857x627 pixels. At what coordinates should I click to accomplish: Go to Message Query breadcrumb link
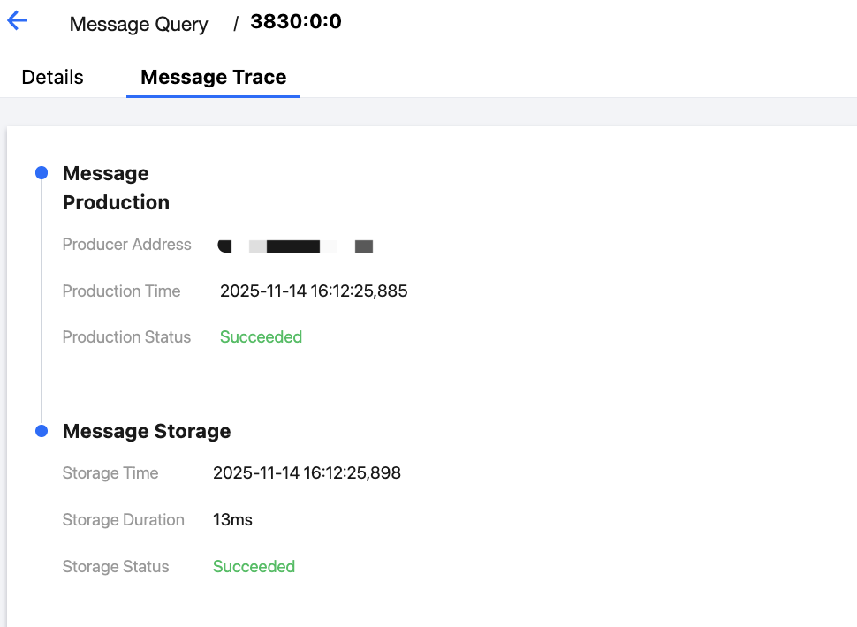point(139,24)
